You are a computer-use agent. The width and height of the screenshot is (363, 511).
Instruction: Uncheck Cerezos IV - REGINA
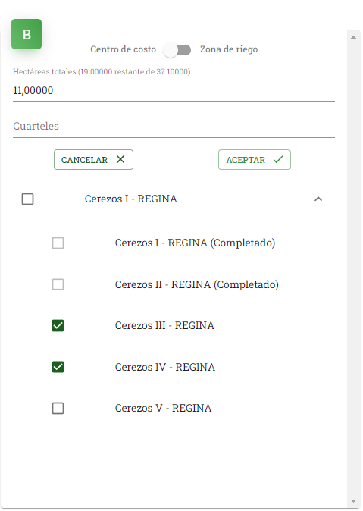[58, 367]
